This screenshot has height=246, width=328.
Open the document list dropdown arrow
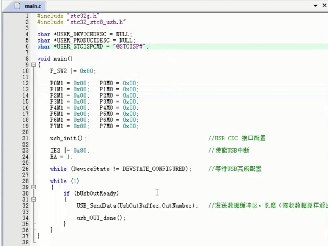click(x=315, y=6)
